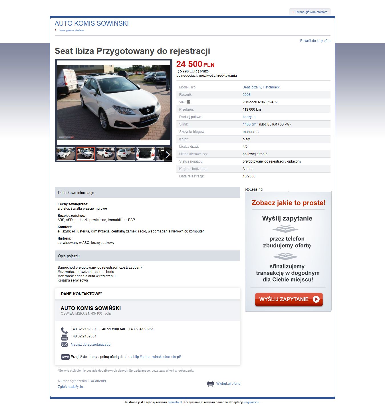Image resolution: width=385 pixels, height=415 pixels.
Task: Click the VIN help question mark icon
Action: (189, 102)
